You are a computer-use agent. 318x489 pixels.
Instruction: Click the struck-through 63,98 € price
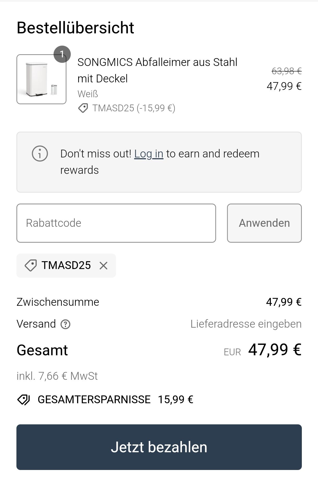286,71
